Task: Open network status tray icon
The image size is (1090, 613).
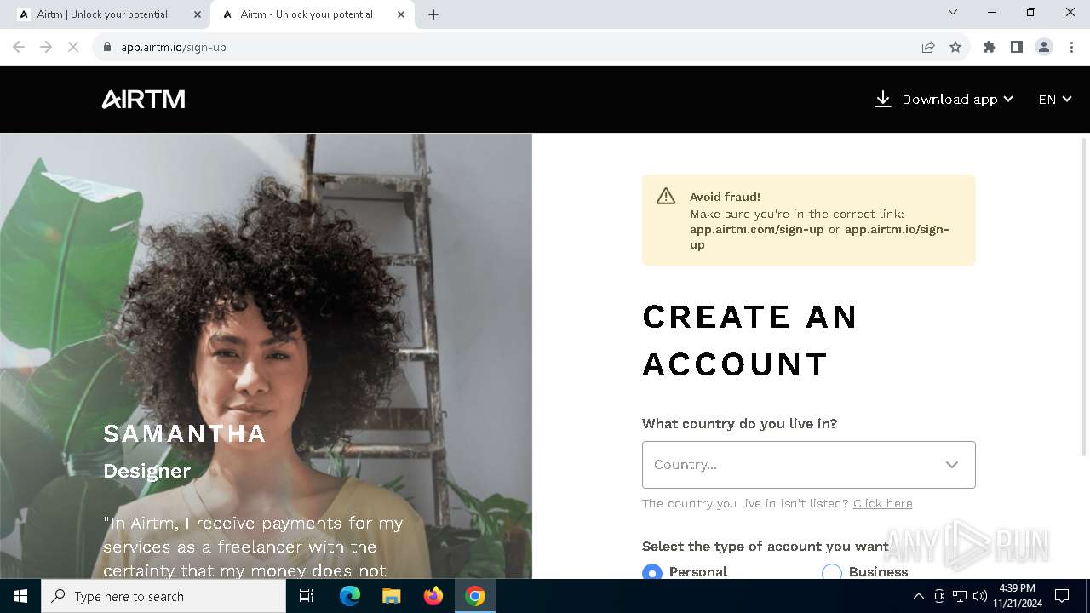Action: pyautogui.click(x=960, y=596)
